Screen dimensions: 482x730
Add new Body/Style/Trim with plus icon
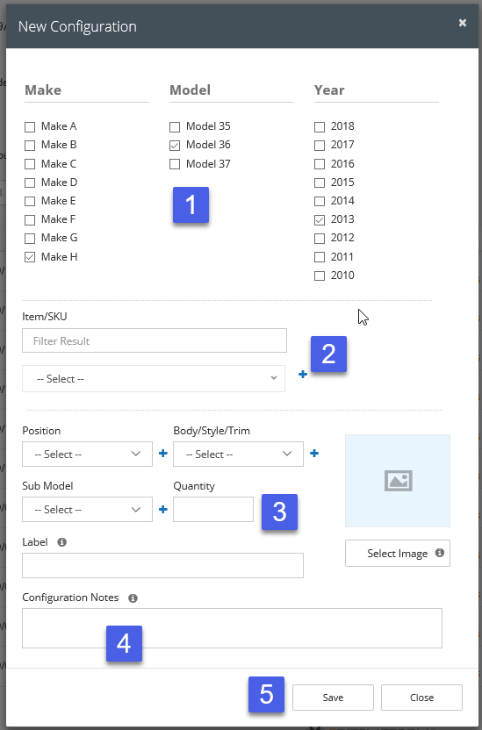[314, 454]
